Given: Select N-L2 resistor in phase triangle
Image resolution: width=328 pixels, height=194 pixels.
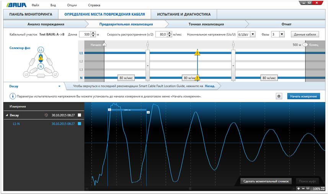Looking at the screenshot, I should click(48, 70).
